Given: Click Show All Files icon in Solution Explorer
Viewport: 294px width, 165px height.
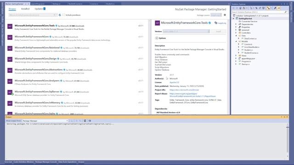Looking at the screenshot, I should [x=263, y=8].
